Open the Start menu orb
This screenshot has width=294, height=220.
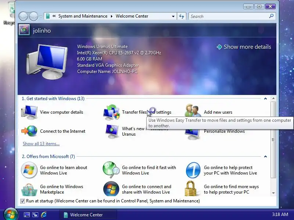(11, 214)
